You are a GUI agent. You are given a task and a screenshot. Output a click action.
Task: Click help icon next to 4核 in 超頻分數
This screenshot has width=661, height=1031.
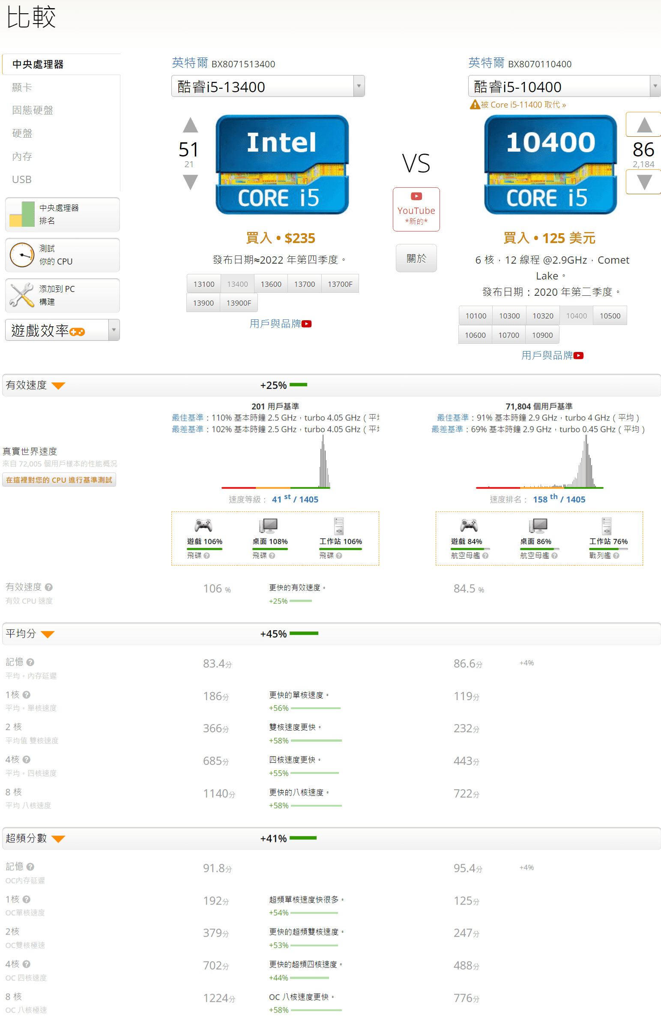pyautogui.click(x=26, y=964)
